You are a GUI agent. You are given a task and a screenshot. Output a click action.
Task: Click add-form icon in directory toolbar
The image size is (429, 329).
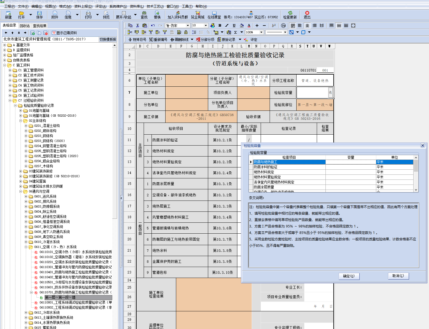point(33,33)
